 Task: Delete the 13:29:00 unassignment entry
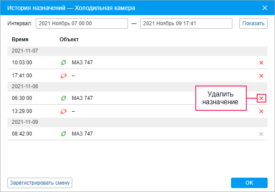pyautogui.click(x=261, y=111)
